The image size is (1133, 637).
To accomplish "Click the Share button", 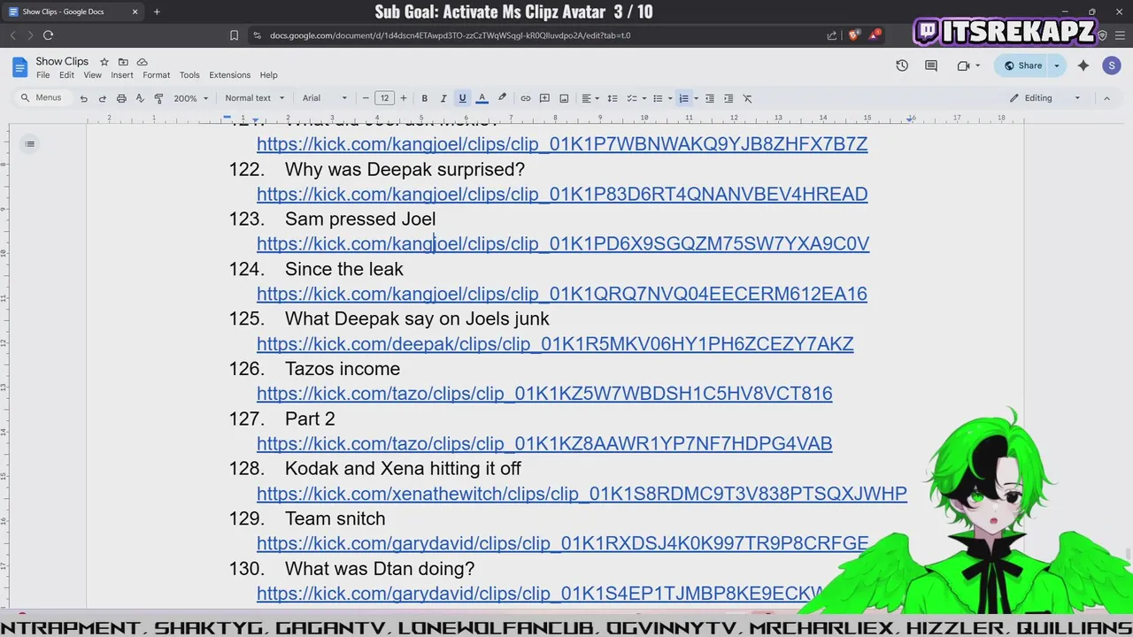I will [1022, 65].
